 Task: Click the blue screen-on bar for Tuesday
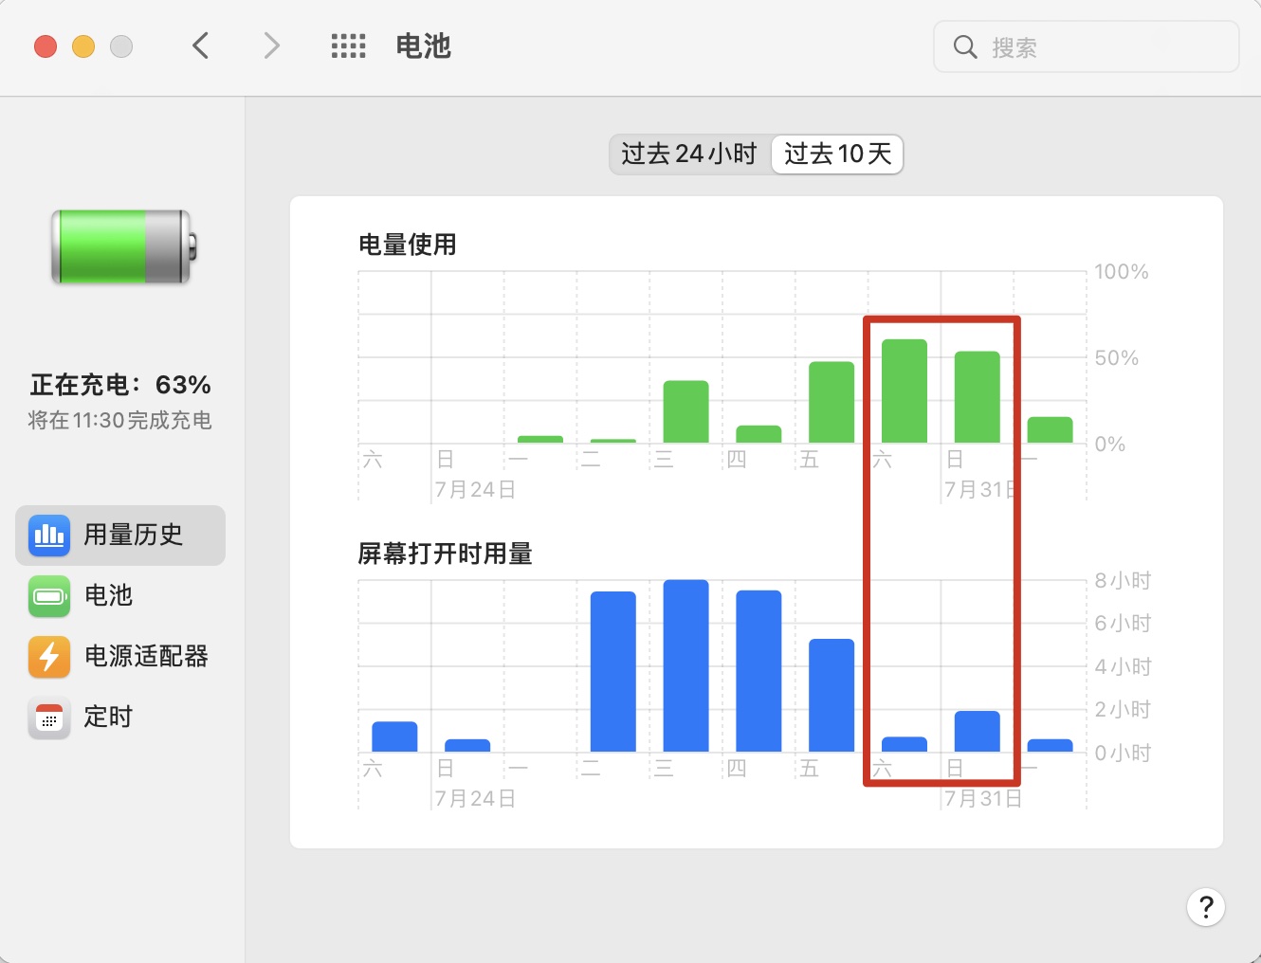click(x=612, y=671)
